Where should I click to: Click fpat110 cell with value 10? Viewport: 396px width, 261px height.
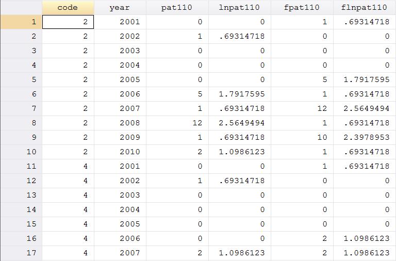pyautogui.click(x=302, y=138)
